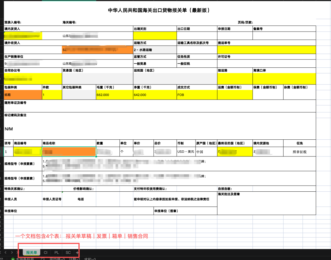The height and width of the screenshot is (260, 331).
Task: Add a new sheet with the plus icon
Action: pyautogui.click(x=77, y=252)
